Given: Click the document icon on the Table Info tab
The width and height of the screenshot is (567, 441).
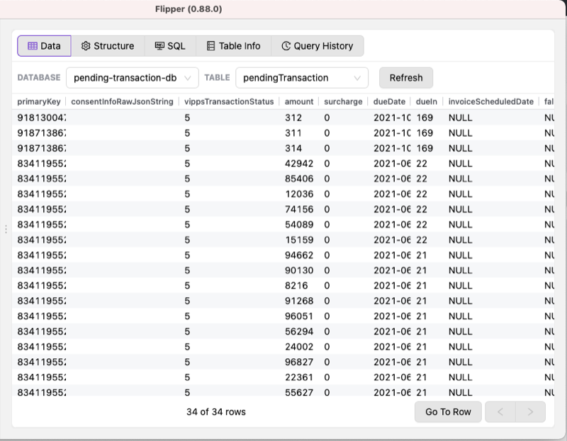Looking at the screenshot, I should pos(210,45).
